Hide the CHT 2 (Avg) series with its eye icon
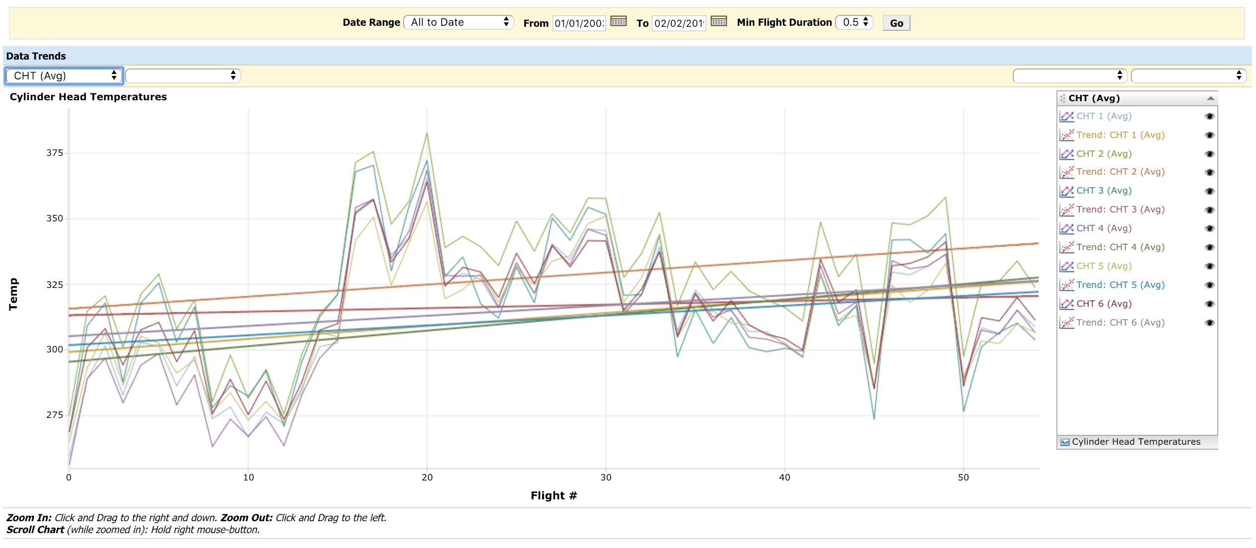1256x548 pixels. click(1209, 154)
